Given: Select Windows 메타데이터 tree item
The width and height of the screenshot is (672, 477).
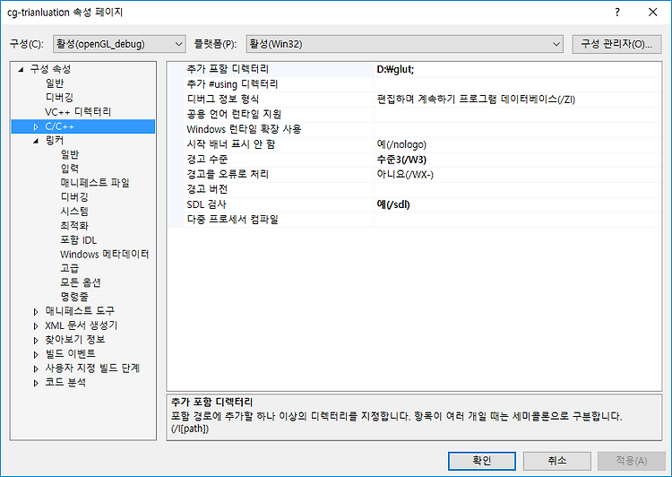Looking at the screenshot, I should click(x=104, y=255).
